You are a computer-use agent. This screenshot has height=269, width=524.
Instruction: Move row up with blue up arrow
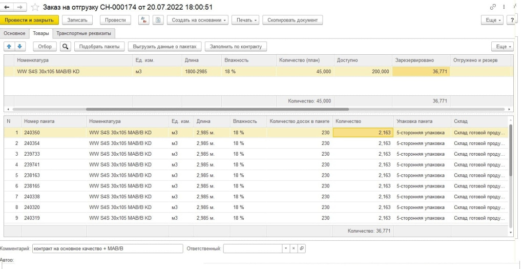tap(9, 47)
